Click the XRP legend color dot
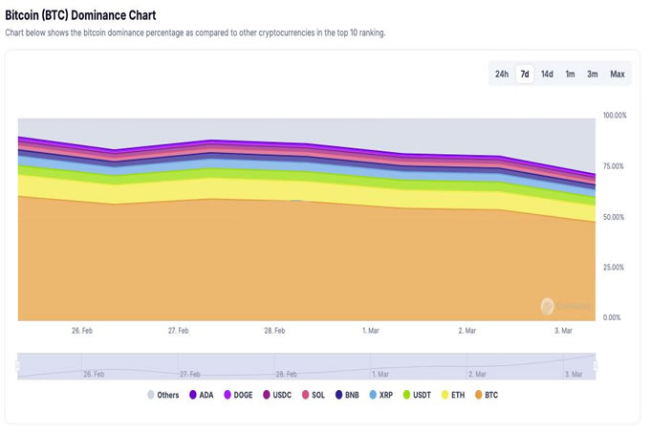The width and height of the screenshot is (650, 433). (x=373, y=395)
